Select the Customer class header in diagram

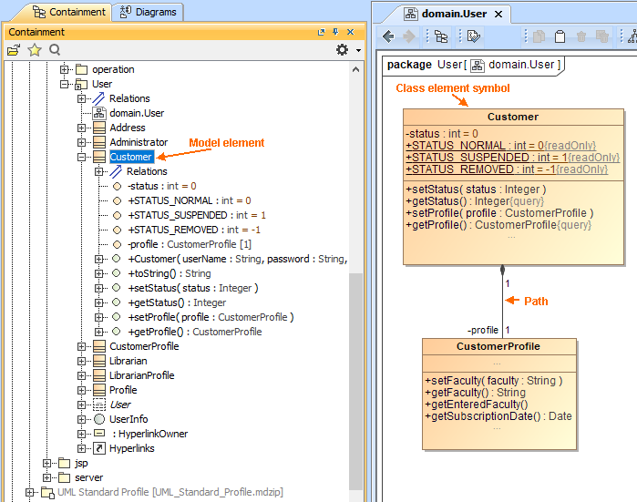pos(512,117)
